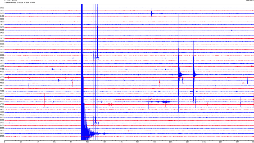Click the 10:00 row label
Screen dimensions: 254x143
(2, 63)
